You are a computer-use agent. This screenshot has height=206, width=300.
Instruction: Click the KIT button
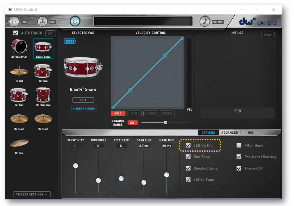coord(51,33)
